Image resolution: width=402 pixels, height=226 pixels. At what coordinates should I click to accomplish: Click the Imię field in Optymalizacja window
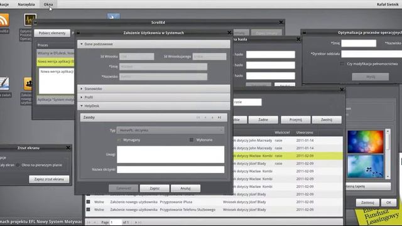pos(359,43)
